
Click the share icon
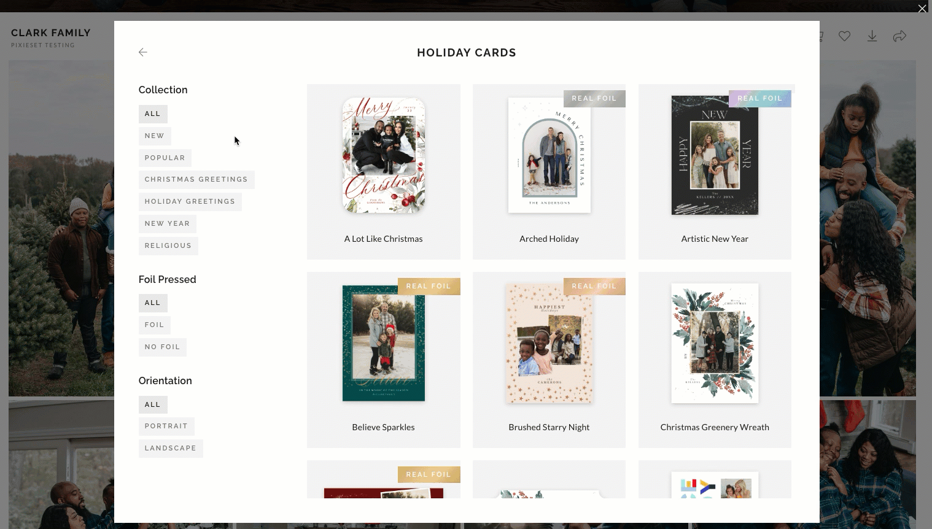coord(900,36)
